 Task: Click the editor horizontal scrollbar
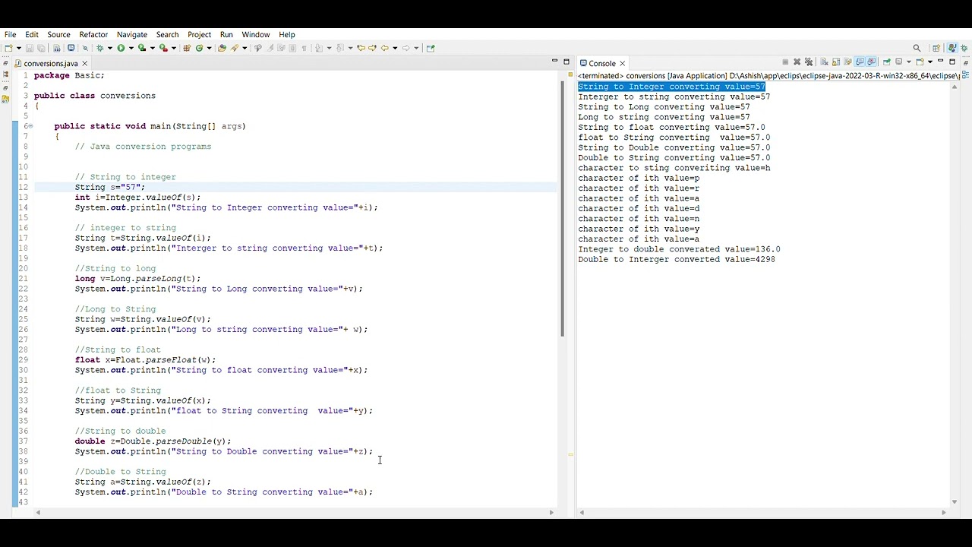click(295, 512)
